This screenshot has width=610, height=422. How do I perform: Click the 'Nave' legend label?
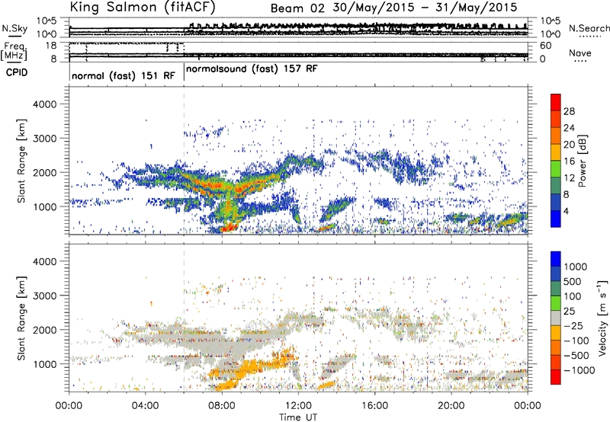coord(580,53)
